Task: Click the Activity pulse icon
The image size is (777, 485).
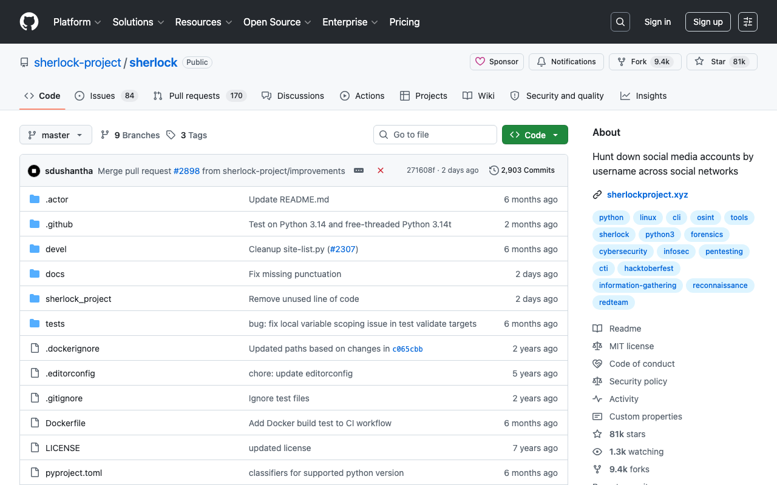Action: pyautogui.click(x=597, y=399)
